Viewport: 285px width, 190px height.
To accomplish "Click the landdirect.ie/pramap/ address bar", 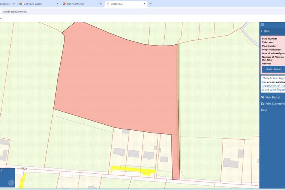I will (x=15, y=11).
